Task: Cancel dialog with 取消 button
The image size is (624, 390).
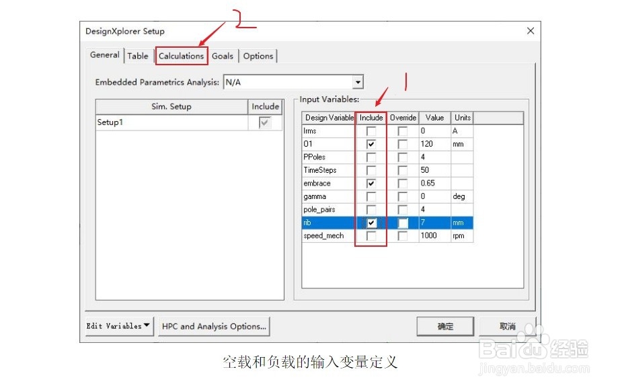Action: (x=507, y=326)
